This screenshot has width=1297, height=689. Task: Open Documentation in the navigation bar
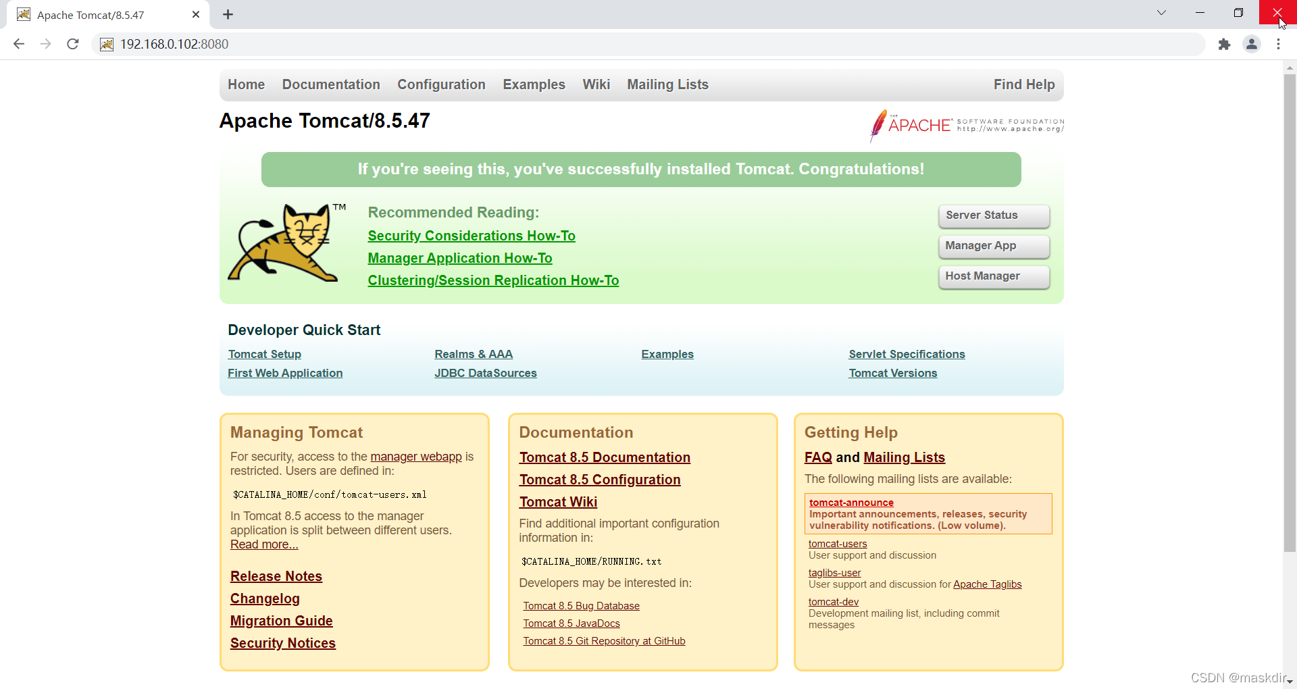(x=331, y=84)
